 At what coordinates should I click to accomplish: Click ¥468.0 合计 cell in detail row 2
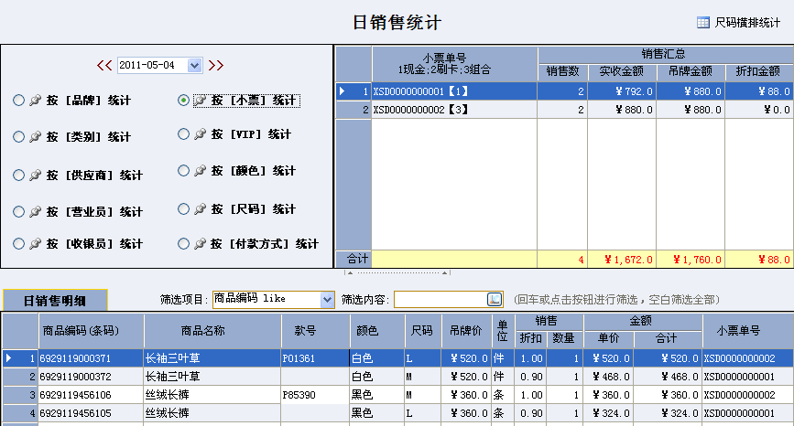(668, 377)
